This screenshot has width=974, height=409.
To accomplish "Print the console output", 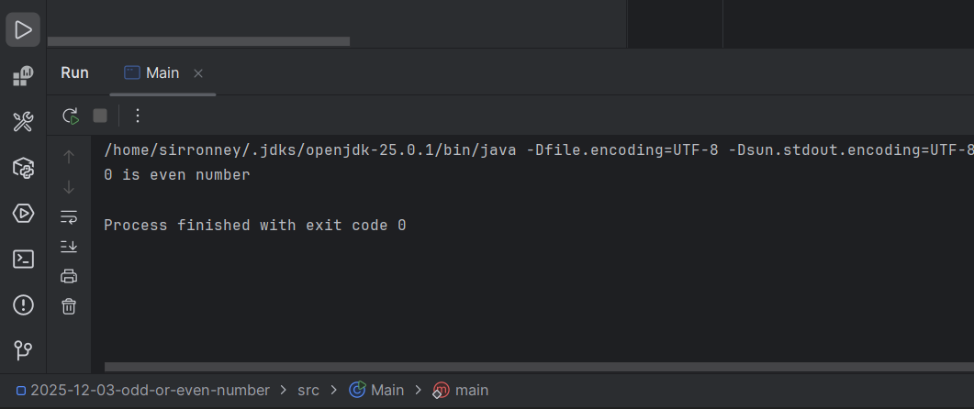I will (x=69, y=276).
